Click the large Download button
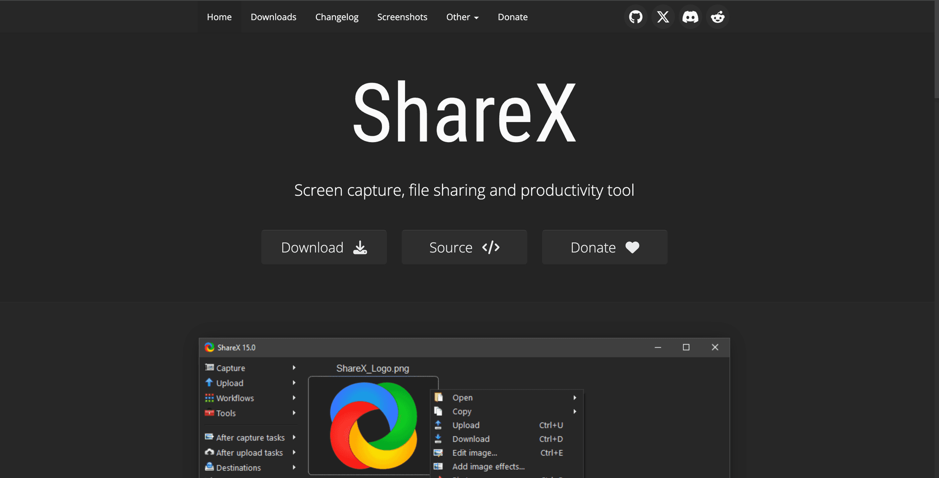 324,248
